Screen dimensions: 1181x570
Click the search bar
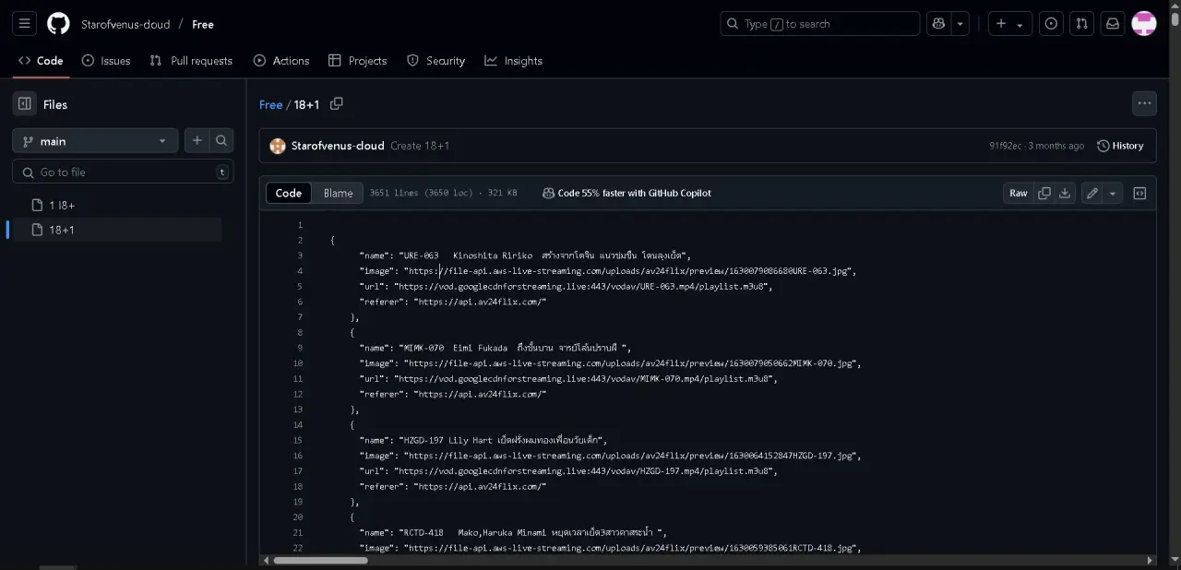pos(819,24)
